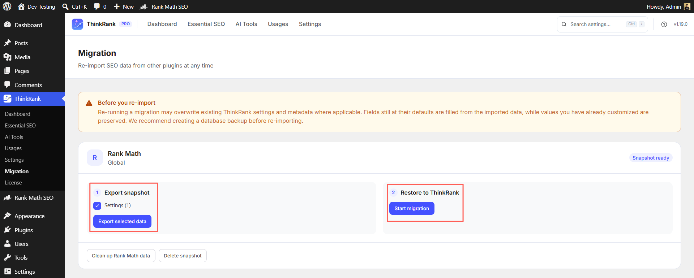Click the help question mark icon
The height and width of the screenshot is (278, 694).
tap(664, 24)
